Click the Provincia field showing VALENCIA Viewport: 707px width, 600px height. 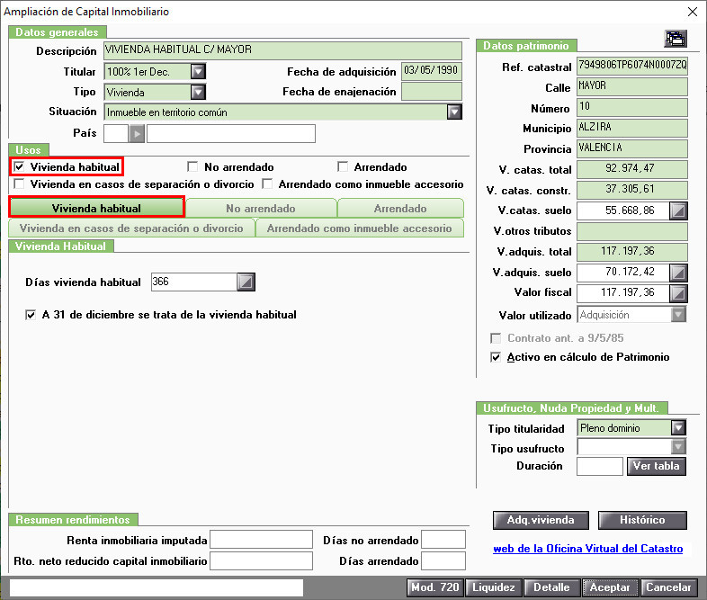click(632, 148)
